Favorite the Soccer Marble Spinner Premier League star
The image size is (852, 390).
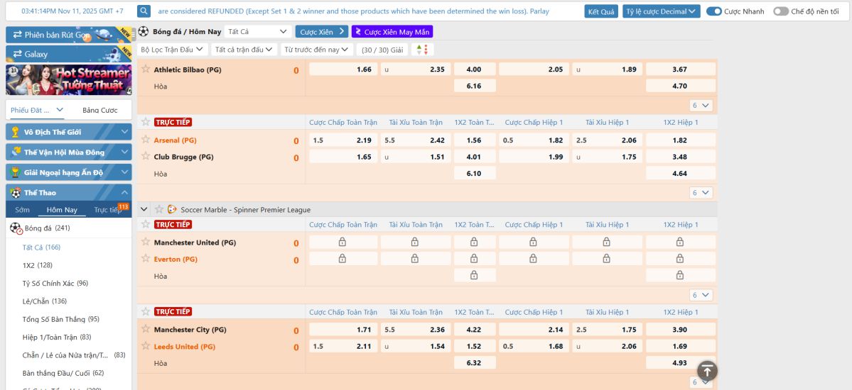[159, 209]
